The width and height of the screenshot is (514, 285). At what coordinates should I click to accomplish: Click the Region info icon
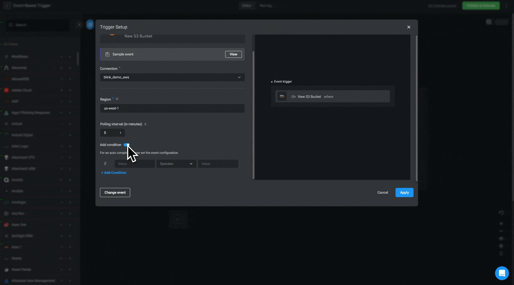coord(117,99)
